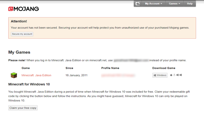Click the Secure my account button
Viewport: 204px width, 115px height.
click(22, 34)
